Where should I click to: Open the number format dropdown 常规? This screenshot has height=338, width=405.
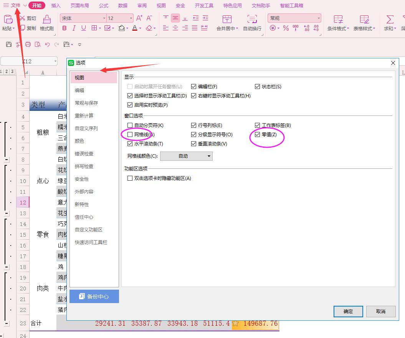[x=319, y=18]
